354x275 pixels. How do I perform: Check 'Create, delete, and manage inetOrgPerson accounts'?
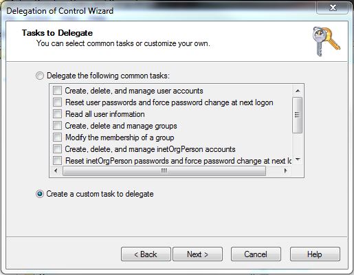(57, 149)
